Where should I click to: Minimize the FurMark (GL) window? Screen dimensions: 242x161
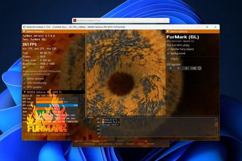[199, 27]
